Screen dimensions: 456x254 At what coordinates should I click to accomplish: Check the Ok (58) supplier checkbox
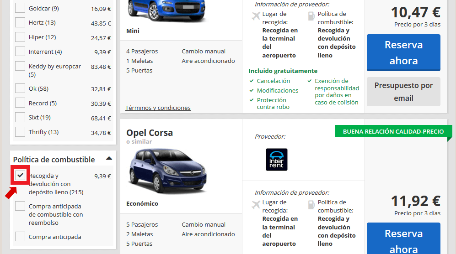click(x=20, y=88)
